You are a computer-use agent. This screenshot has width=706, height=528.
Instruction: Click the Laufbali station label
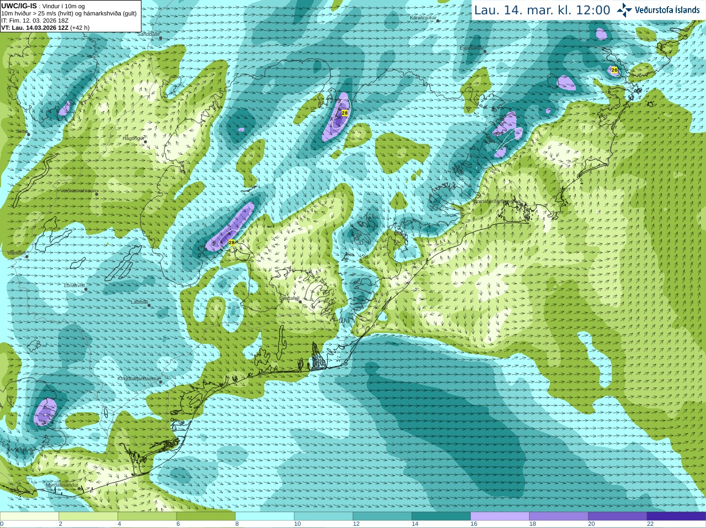(139, 302)
